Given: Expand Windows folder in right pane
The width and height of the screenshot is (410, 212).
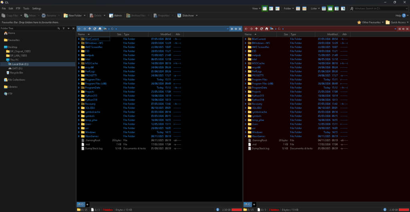Looking at the screenshot, I should point(245,132).
